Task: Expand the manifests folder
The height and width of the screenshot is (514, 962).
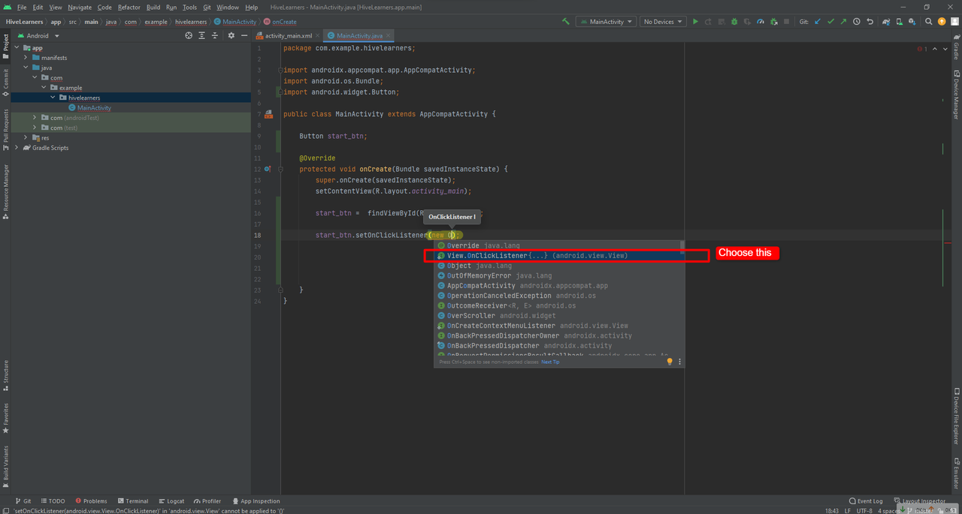Action: (26, 58)
